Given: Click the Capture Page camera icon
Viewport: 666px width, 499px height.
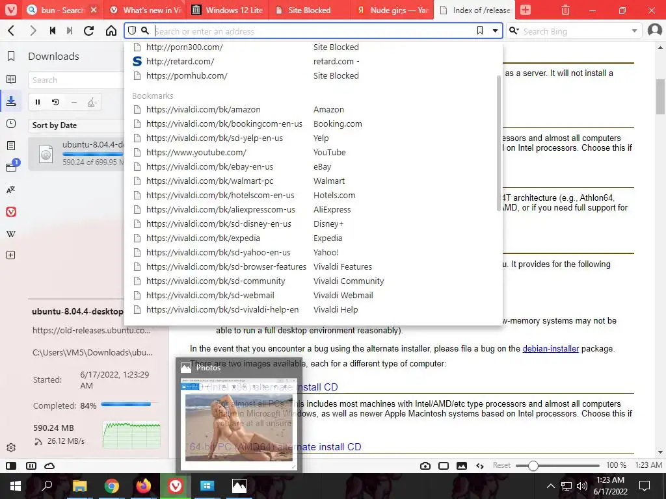Looking at the screenshot, I should point(425,466).
